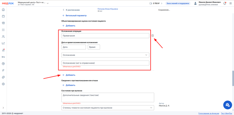
Task: Click Добавить under Сведения о противопоказании или отказе
Action: (69, 85)
